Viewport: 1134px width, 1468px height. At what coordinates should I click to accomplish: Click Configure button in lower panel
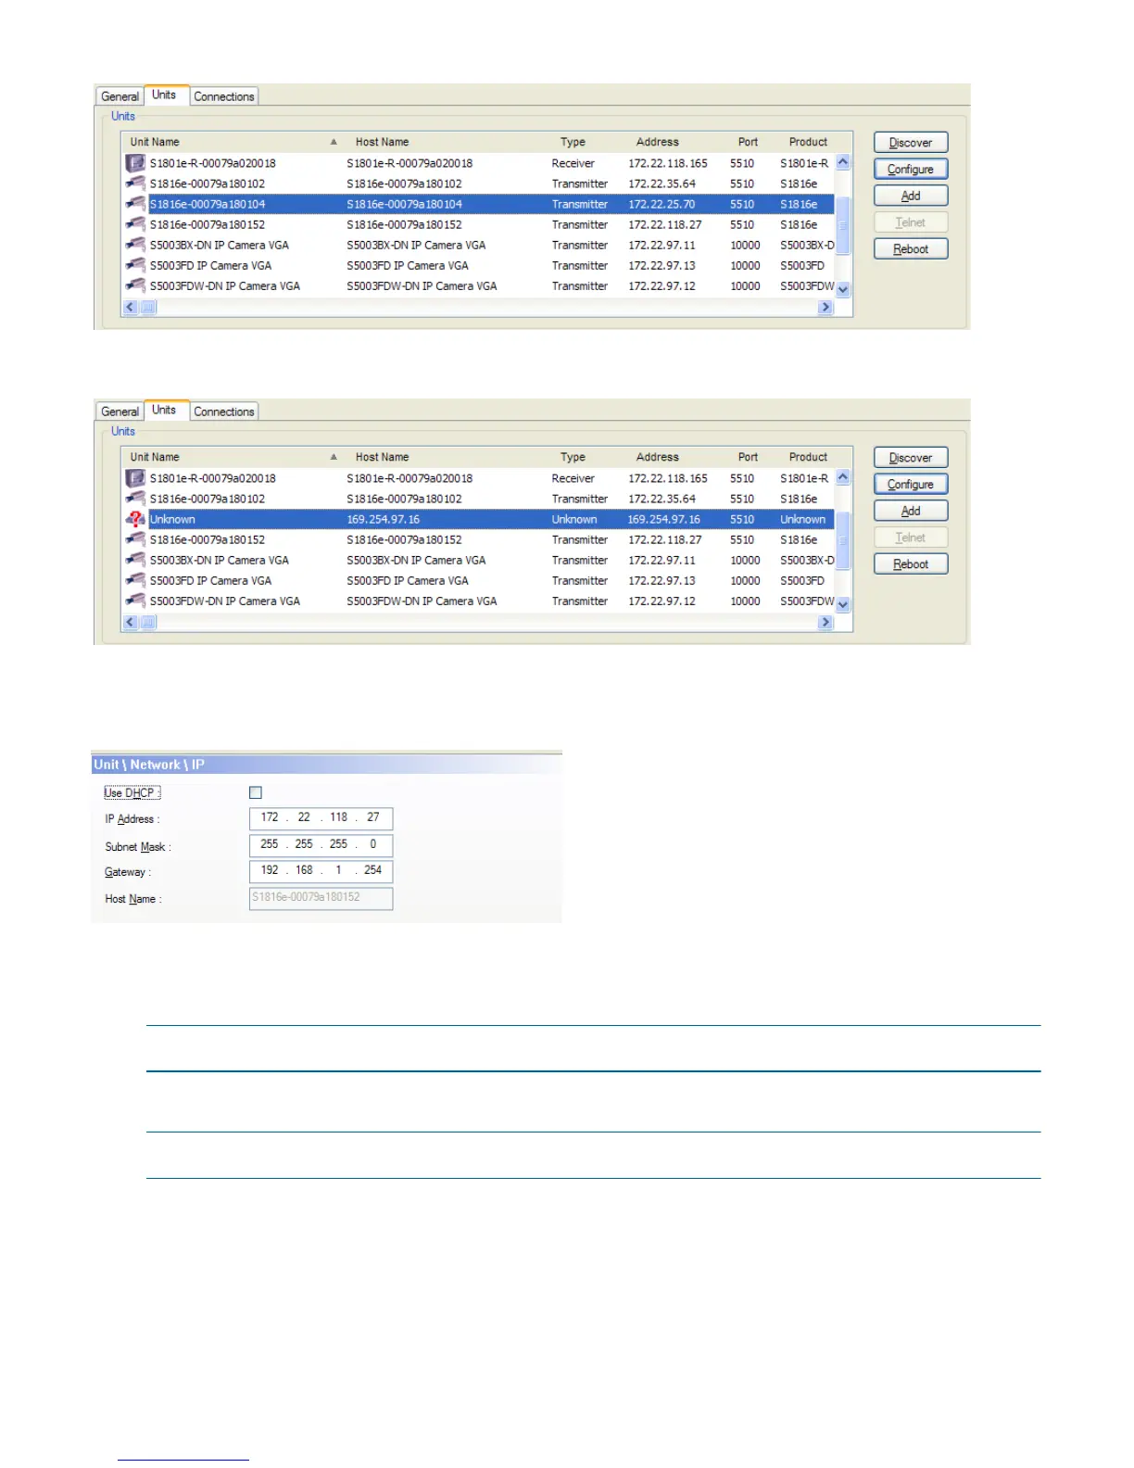pyautogui.click(x=911, y=485)
